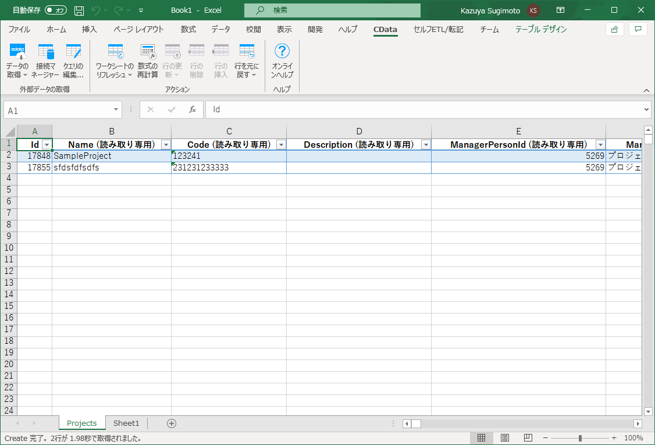The height and width of the screenshot is (445, 655).
Task: Click zoom out minus button
Action: (x=545, y=438)
